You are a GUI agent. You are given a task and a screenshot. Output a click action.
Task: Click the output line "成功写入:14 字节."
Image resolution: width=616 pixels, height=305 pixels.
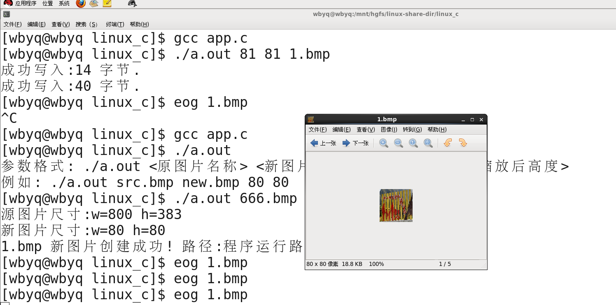pos(70,70)
